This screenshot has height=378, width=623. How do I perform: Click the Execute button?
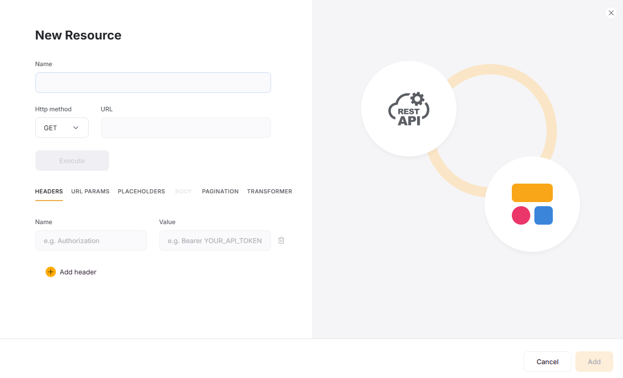(72, 161)
